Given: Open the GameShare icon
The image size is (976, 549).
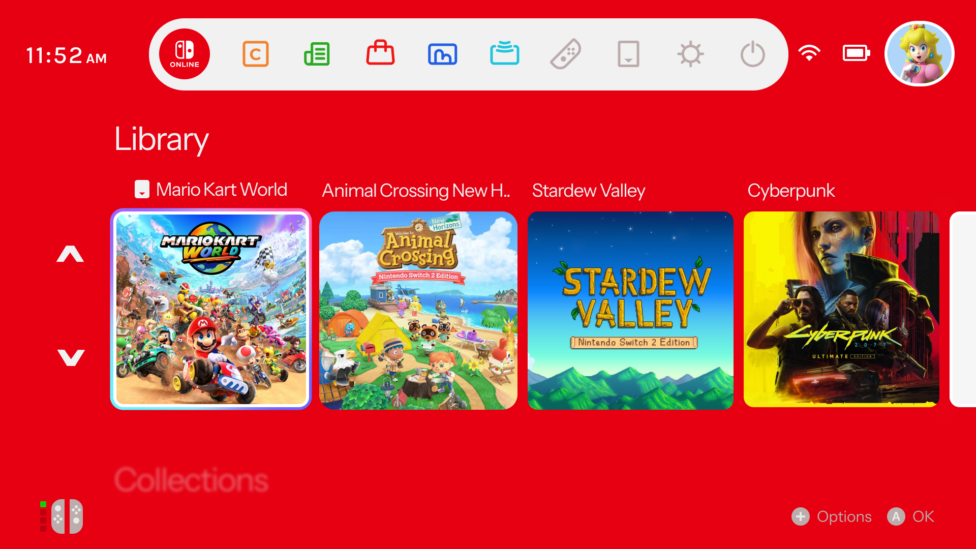Looking at the screenshot, I should tap(504, 53).
